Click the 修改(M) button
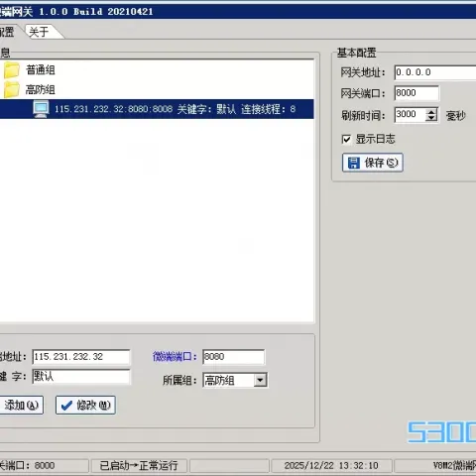The image size is (476, 476). (x=85, y=406)
